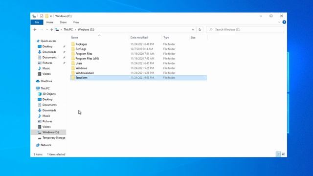Open Music under Quick access

pyautogui.click(x=46, y=68)
